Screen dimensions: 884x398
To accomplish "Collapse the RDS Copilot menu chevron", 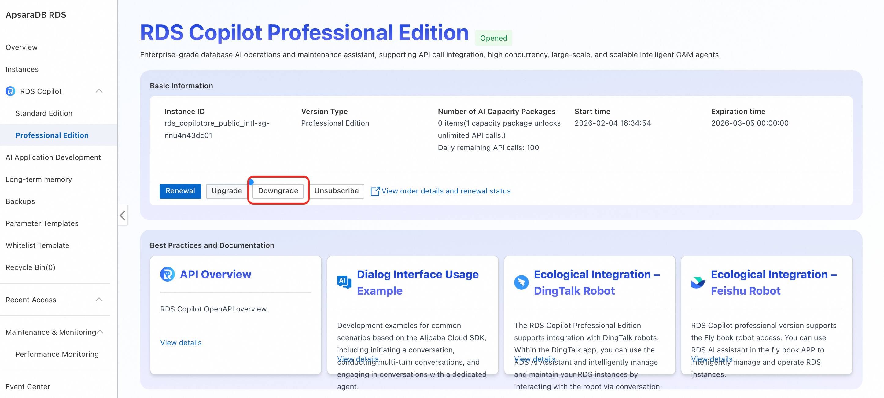I will (99, 91).
